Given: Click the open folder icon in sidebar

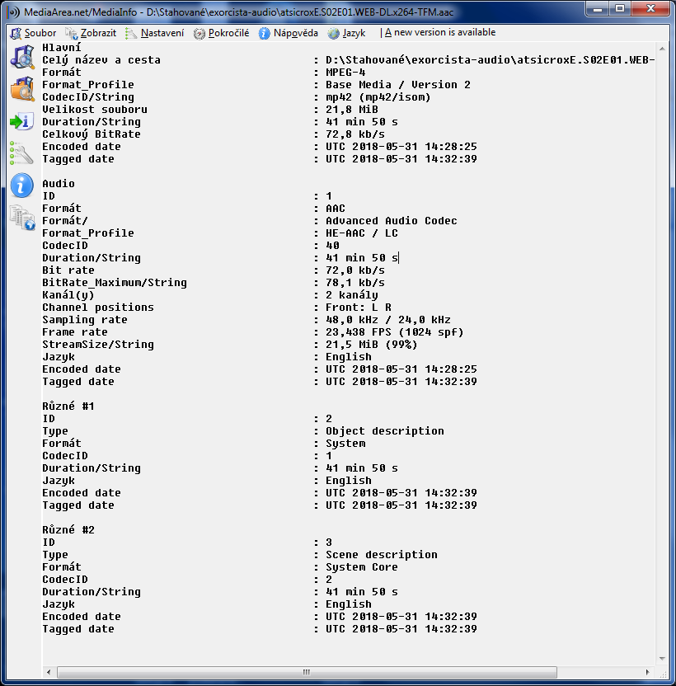Looking at the screenshot, I should point(21,89).
